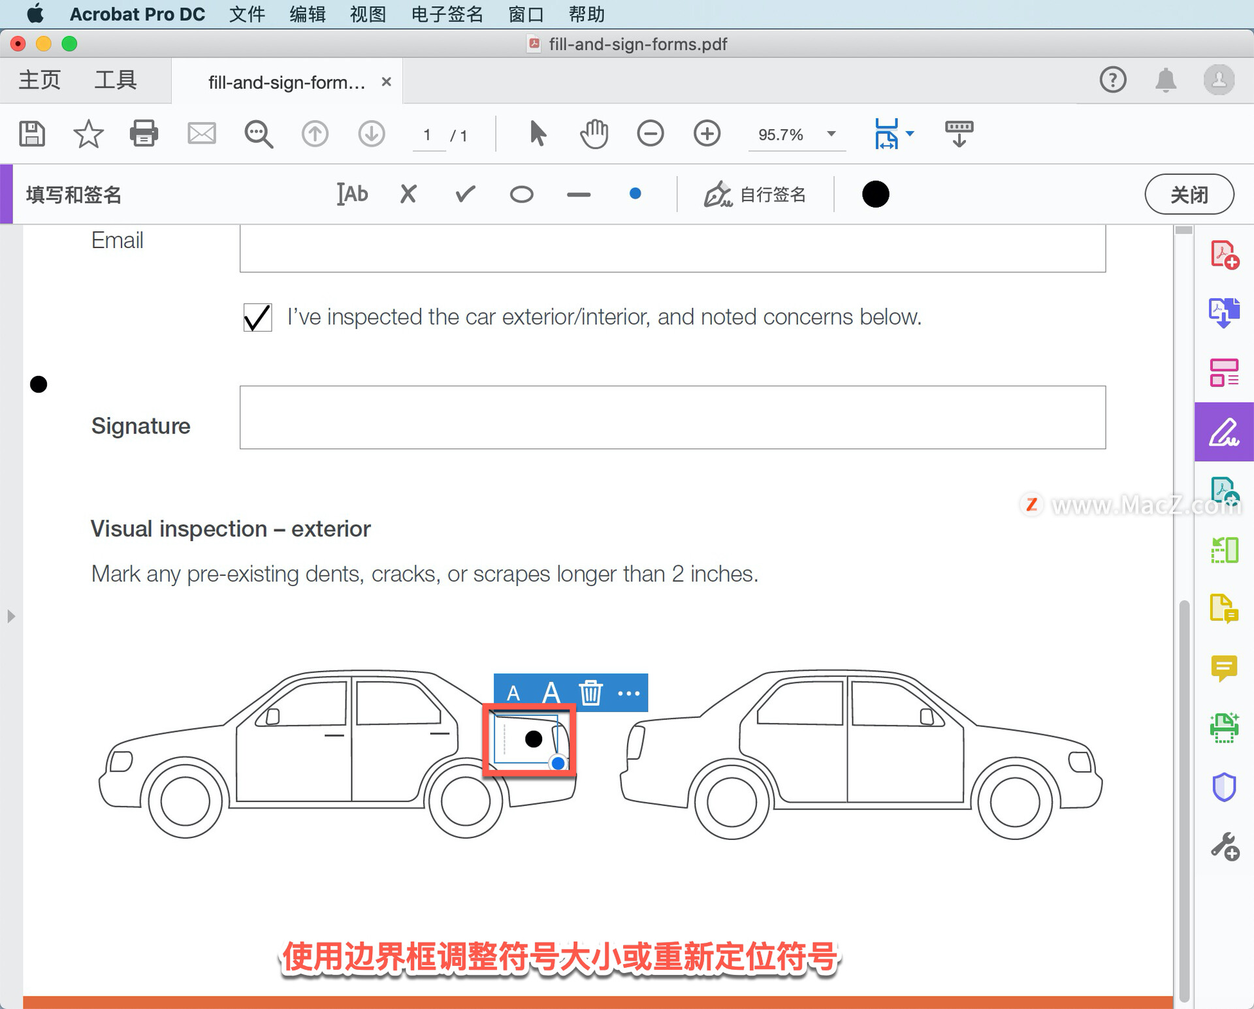Open the 窗口 menu
The width and height of the screenshot is (1254, 1009).
coord(526,14)
